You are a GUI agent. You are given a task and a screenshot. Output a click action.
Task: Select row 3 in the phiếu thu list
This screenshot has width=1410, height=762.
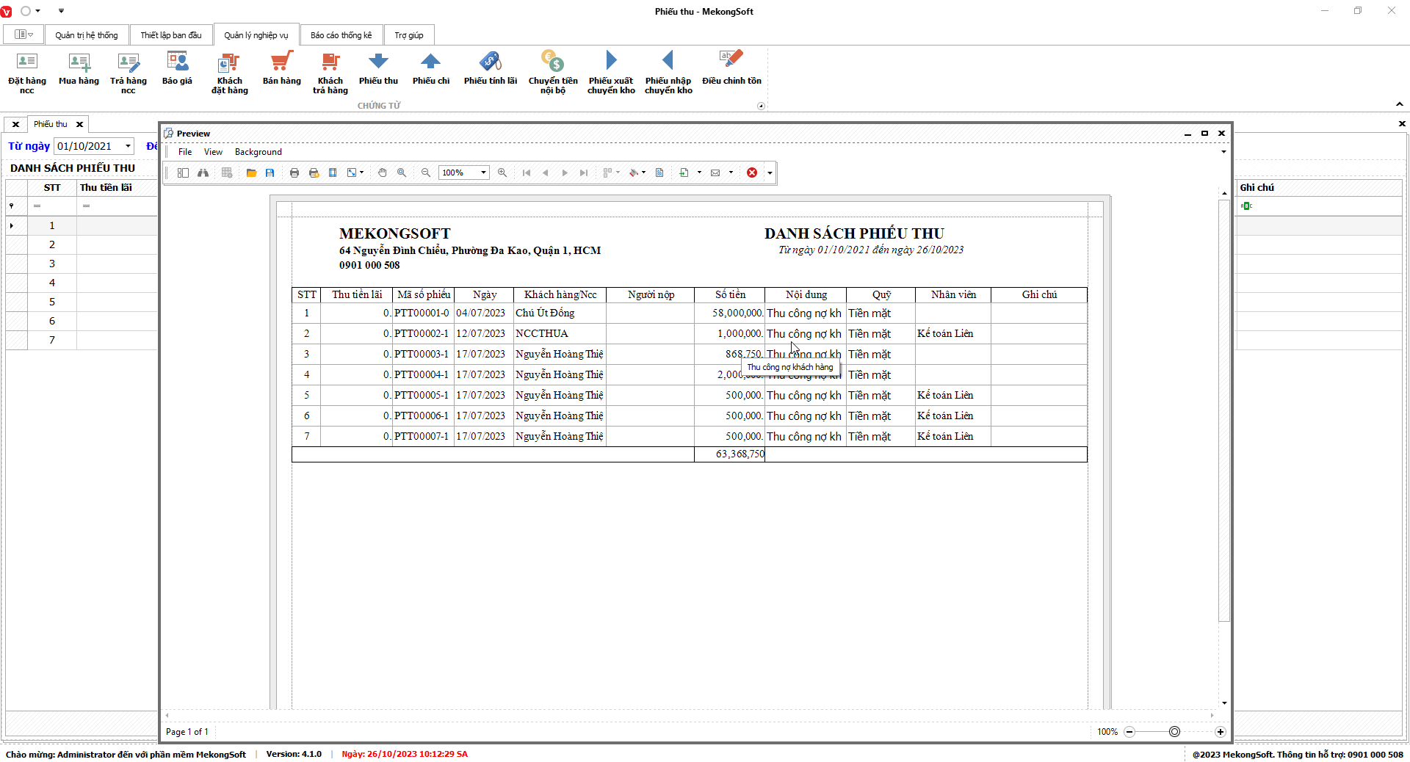coord(51,264)
